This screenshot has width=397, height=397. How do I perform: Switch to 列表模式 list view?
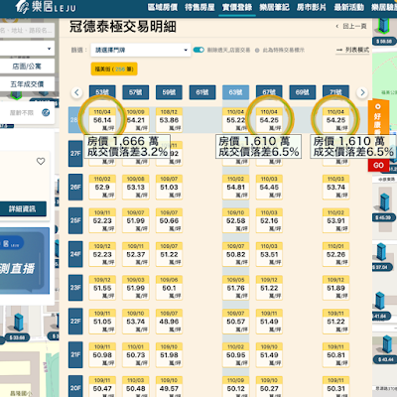click(x=352, y=50)
